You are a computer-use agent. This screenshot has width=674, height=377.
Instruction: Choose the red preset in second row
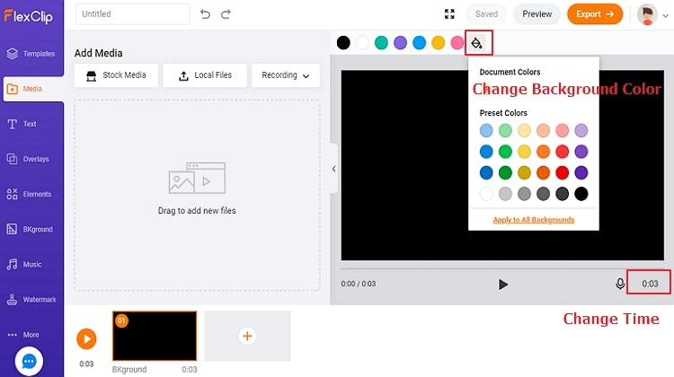[x=562, y=151]
